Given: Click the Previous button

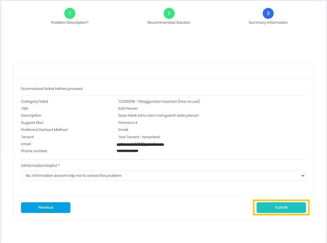Looking at the screenshot, I should pyautogui.click(x=45, y=207).
